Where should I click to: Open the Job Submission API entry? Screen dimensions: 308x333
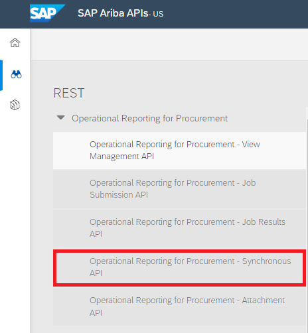[179, 189]
